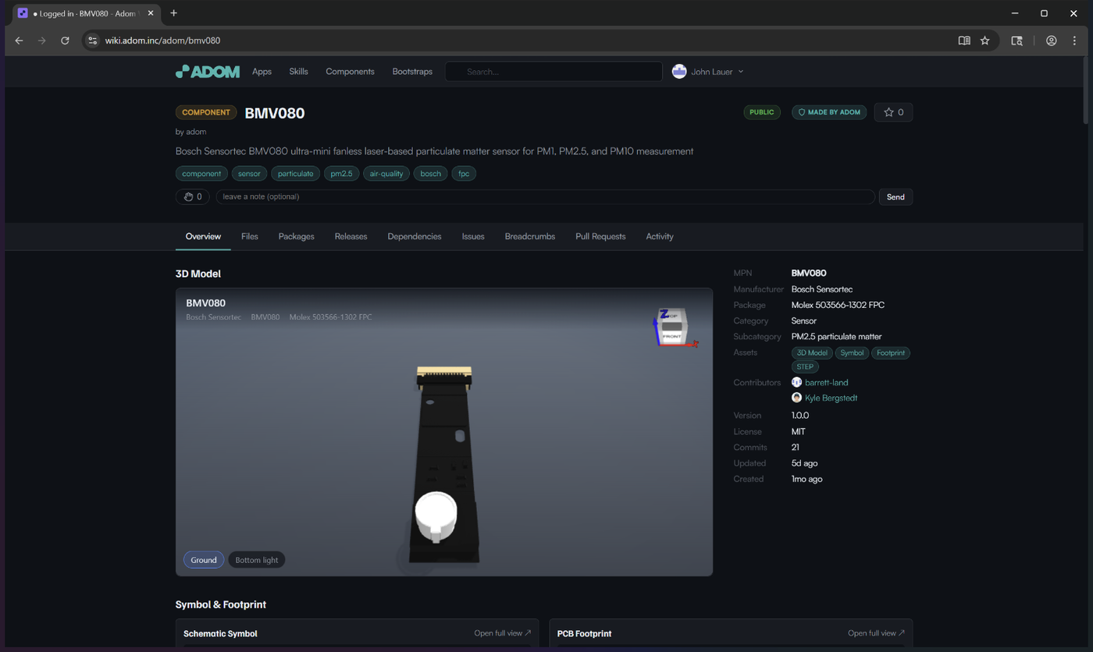Click the clap hand reaction button

[x=193, y=197]
